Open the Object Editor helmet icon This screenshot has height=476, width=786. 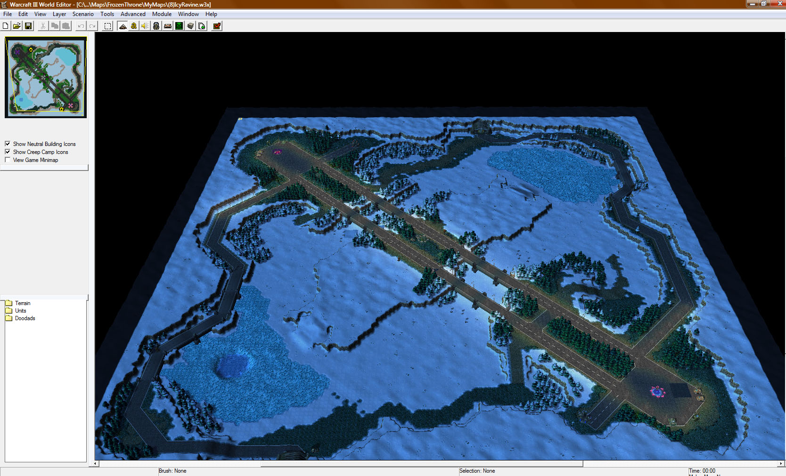coord(156,26)
